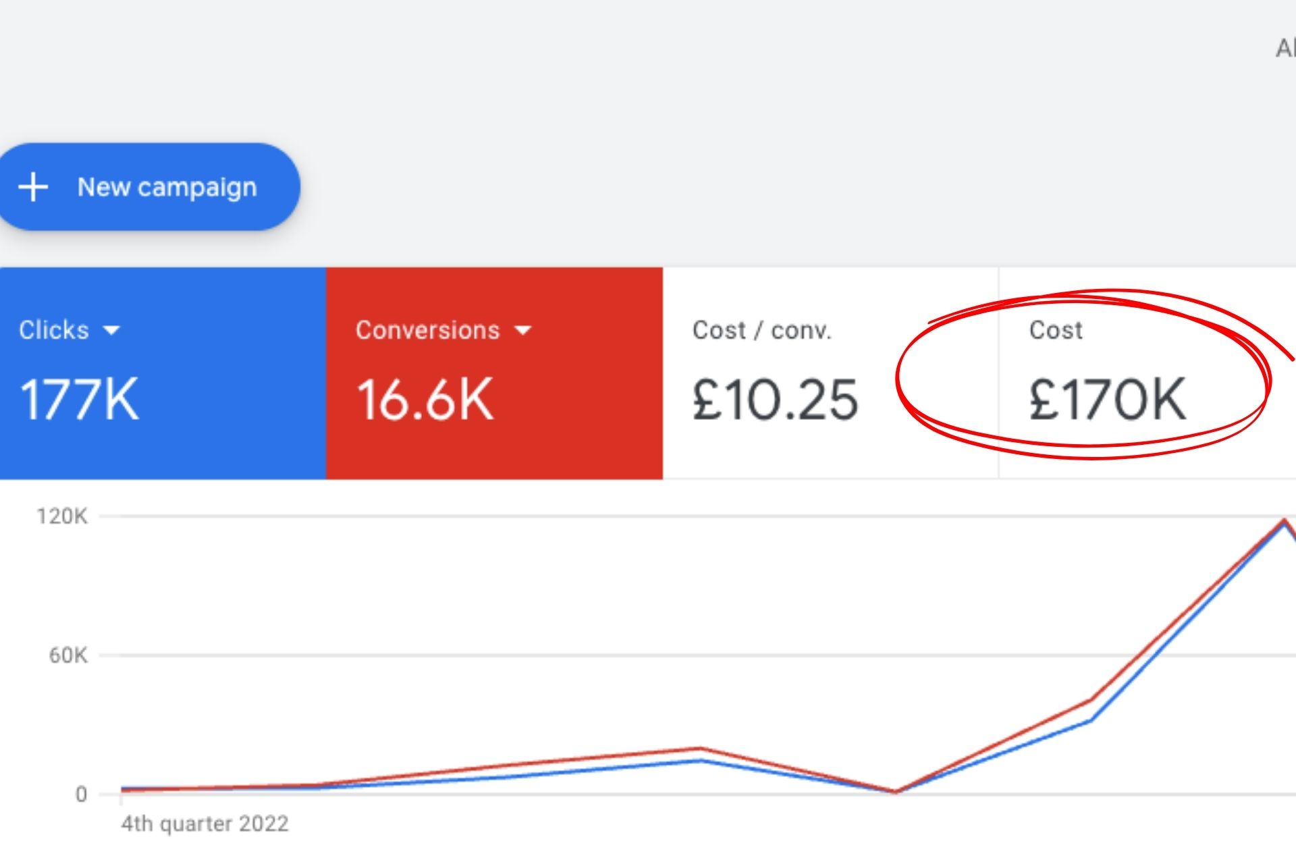The image size is (1296, 864).
Task: Click the 60K y-axis label
Action: coord(67,655)
